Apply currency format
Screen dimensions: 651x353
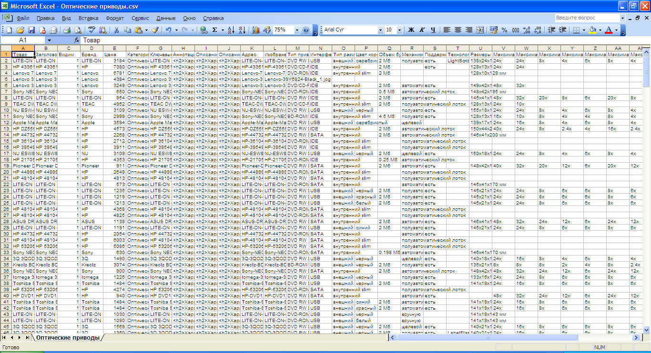pyautogui.click(x=494, y=30)
